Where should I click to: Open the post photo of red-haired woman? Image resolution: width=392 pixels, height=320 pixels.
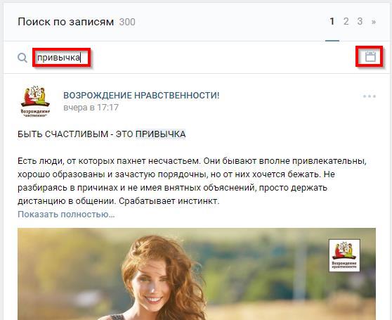pos(197,274)
